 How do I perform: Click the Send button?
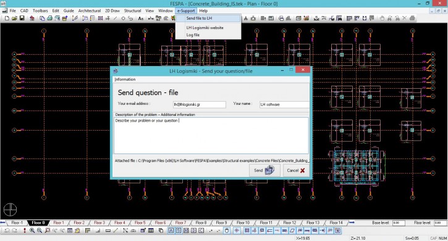(264, 170)
